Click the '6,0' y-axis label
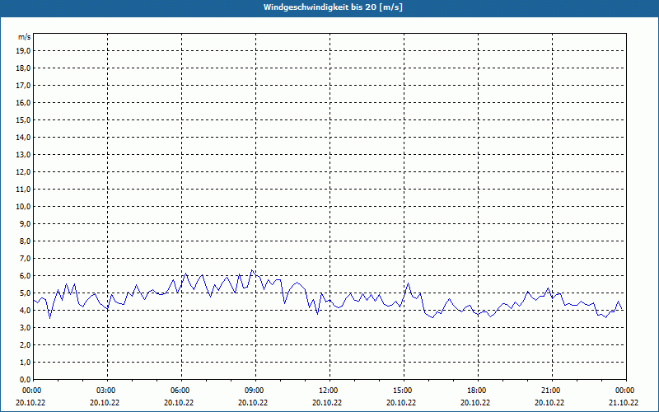Screen dimensions: 659x412 pyautogui.click(x=26, y=276)
